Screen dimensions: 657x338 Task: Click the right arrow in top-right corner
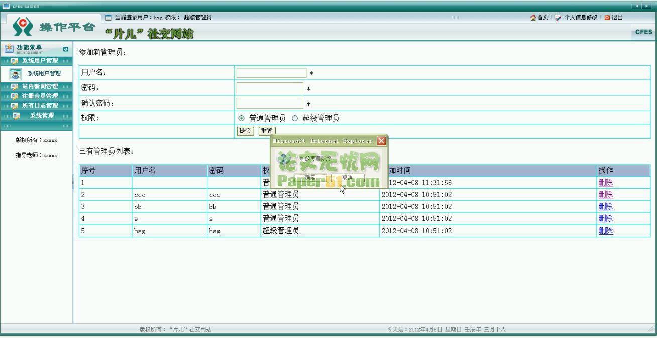pos(646,5)
